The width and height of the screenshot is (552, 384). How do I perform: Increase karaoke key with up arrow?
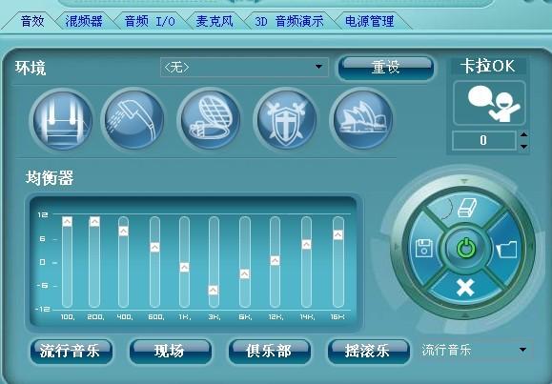(523, 134)
